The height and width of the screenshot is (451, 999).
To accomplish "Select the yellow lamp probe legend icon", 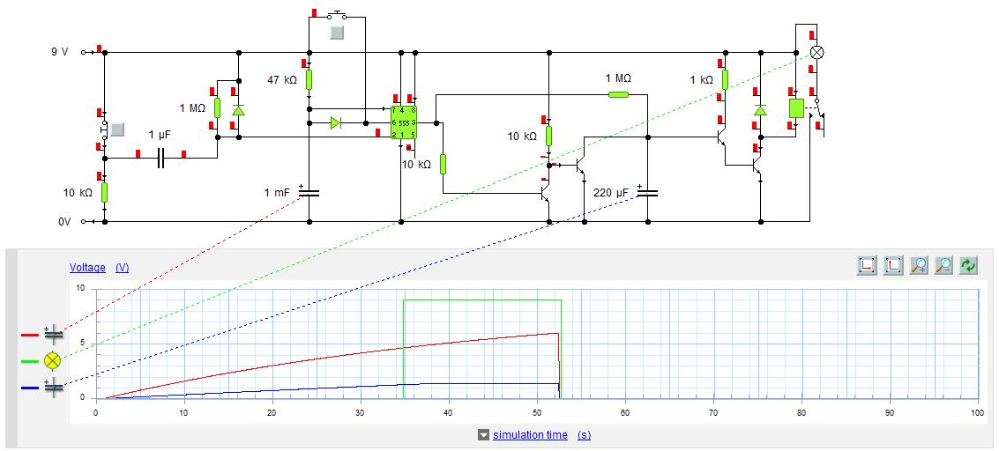I will click(53, 360).
